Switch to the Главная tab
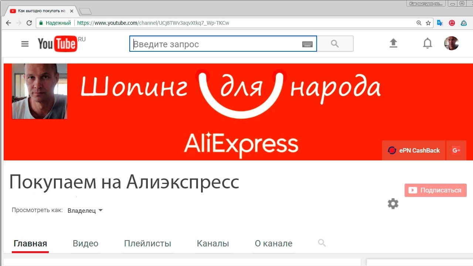Viewport: 473px width, 266px height. click(x=30, y=244)
